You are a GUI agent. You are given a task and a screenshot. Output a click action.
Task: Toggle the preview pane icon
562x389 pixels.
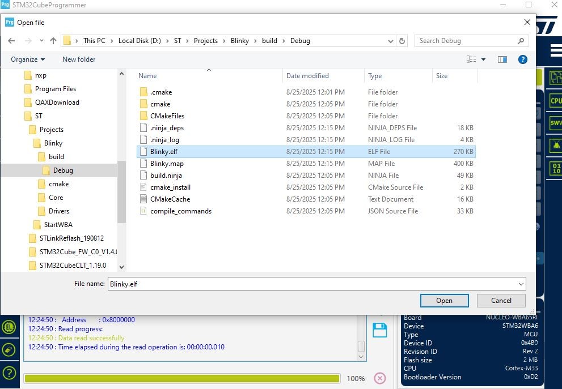click(502, 59)
